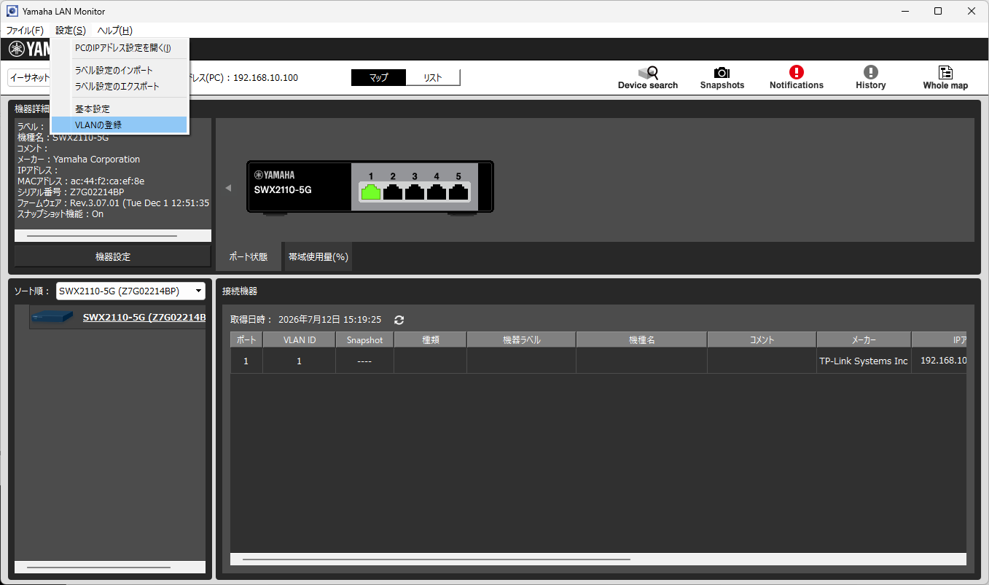The image size is (989, 585).
Task: Select port 2 on the switch image
Action: click(x=393, y=192)
